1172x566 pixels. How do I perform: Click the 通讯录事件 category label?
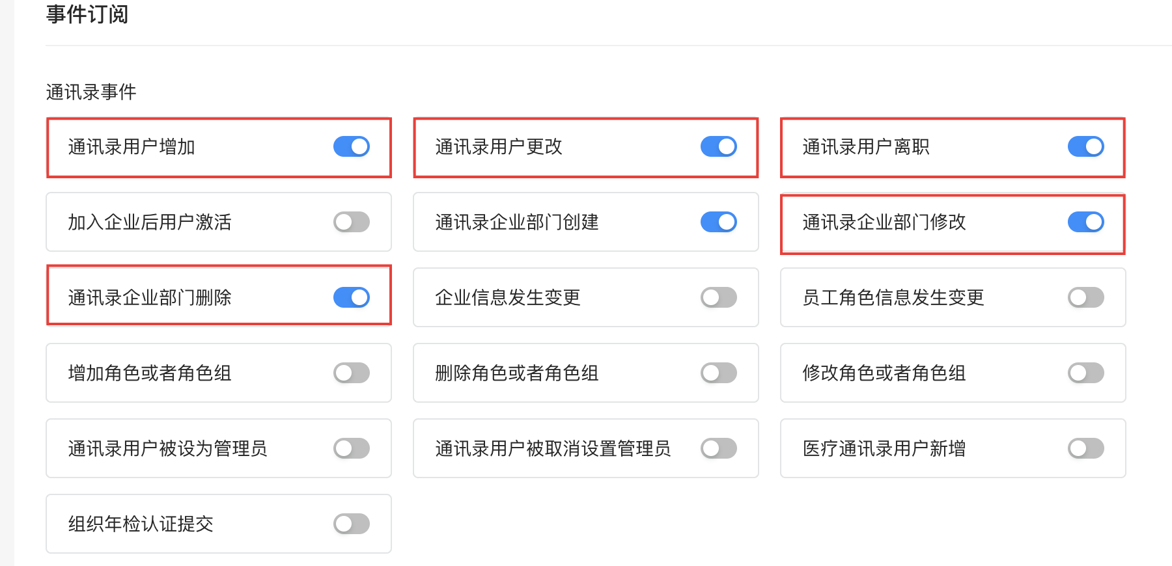tap(91, 92)
